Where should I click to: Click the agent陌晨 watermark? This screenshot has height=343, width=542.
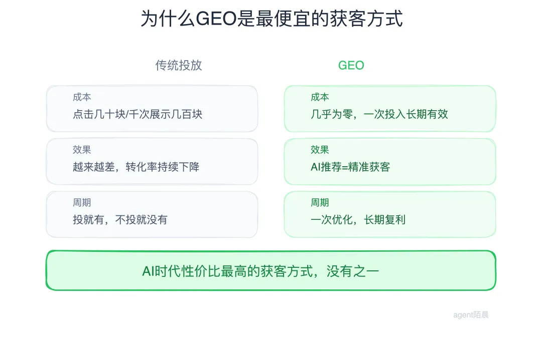[471, 315]
